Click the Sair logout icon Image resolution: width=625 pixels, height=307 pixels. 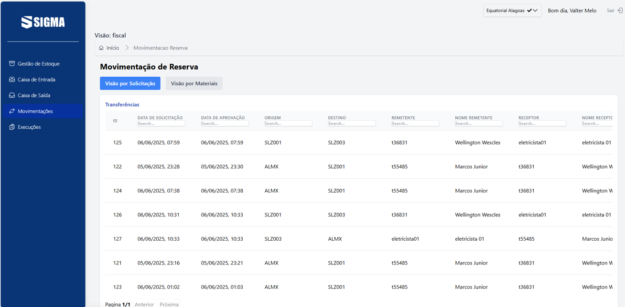(x=620, y=10)
